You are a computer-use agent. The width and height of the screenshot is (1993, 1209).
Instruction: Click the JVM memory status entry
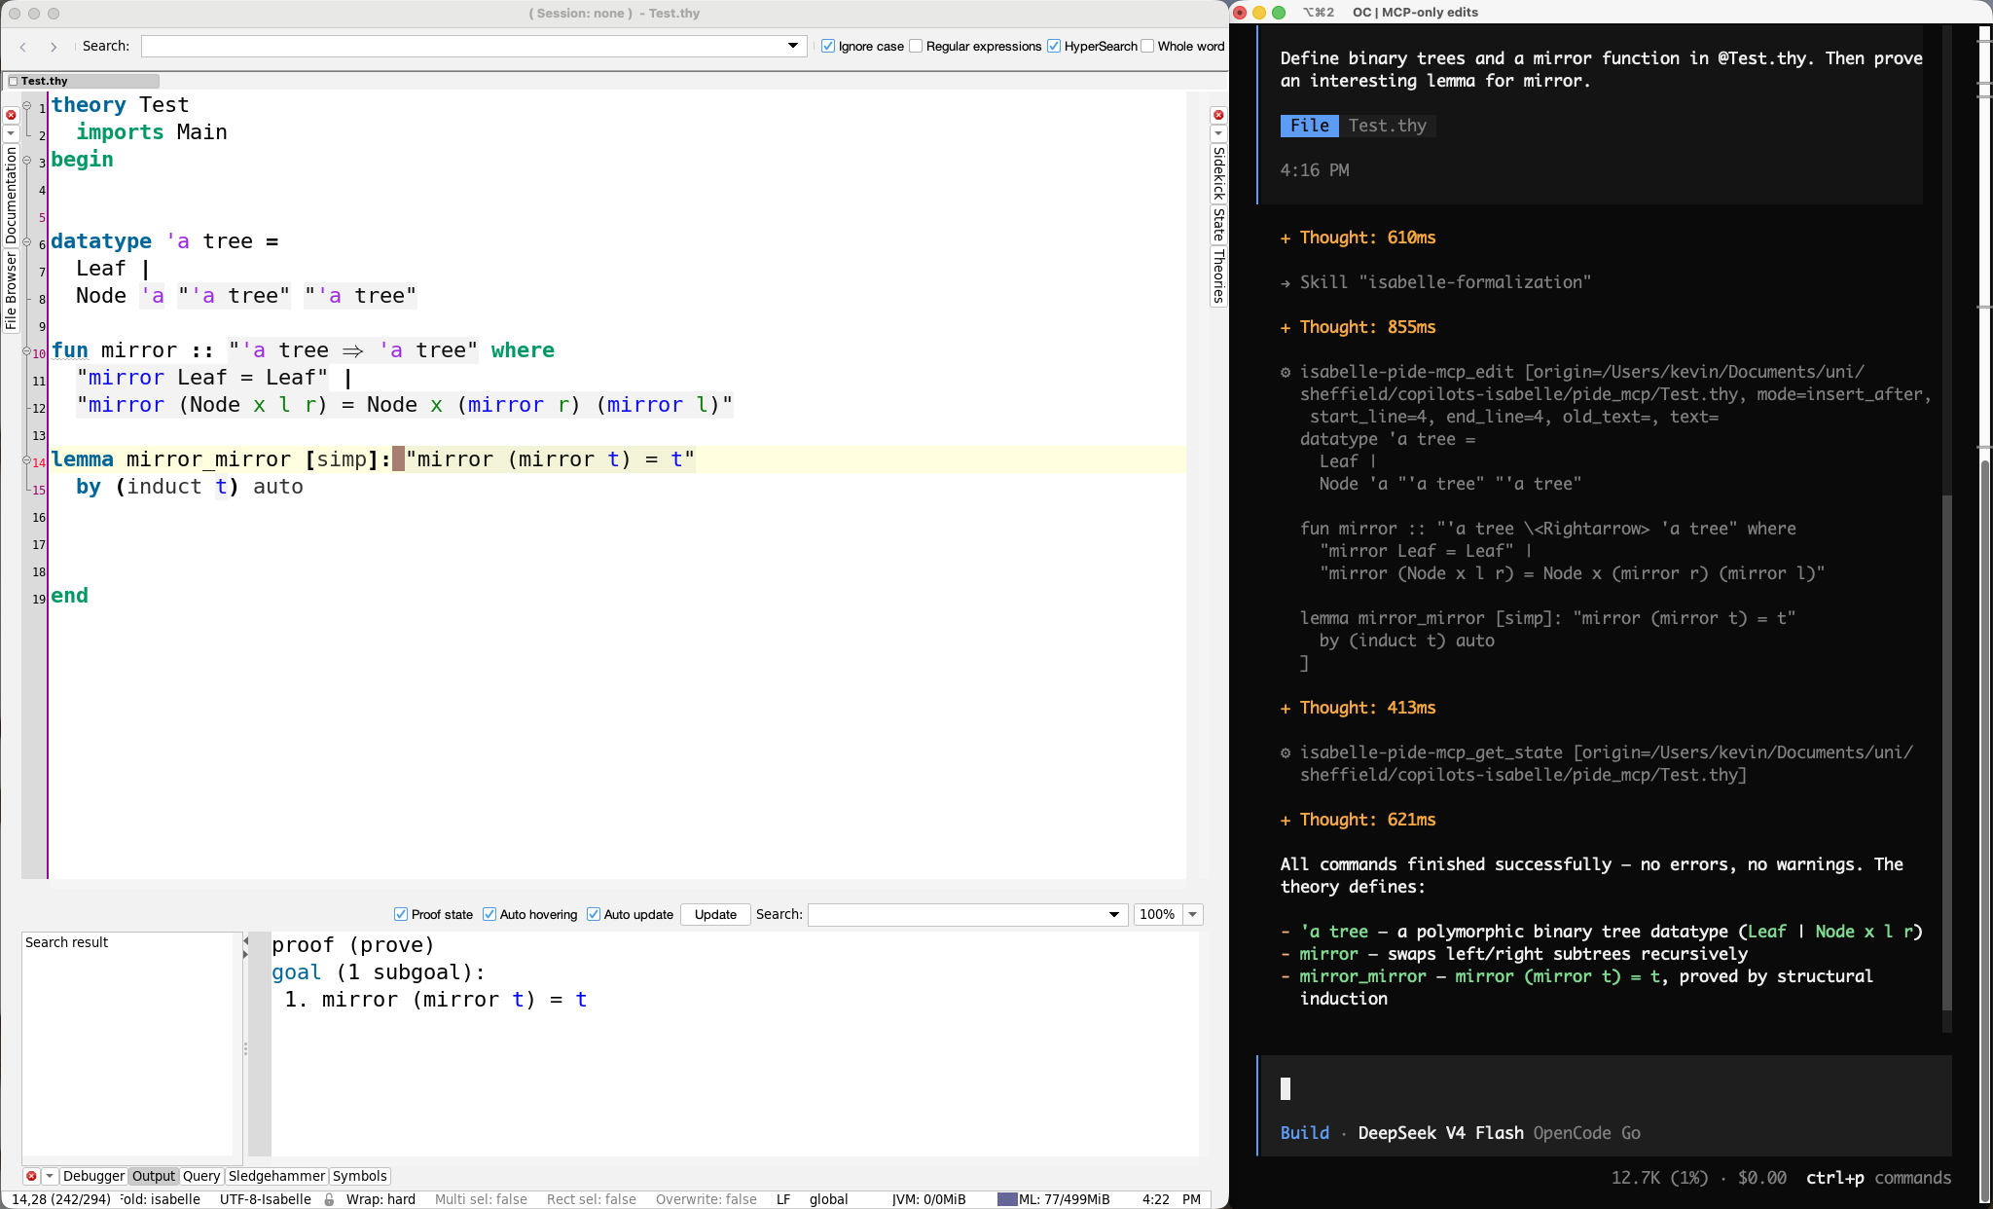(x=929, y=1199)
